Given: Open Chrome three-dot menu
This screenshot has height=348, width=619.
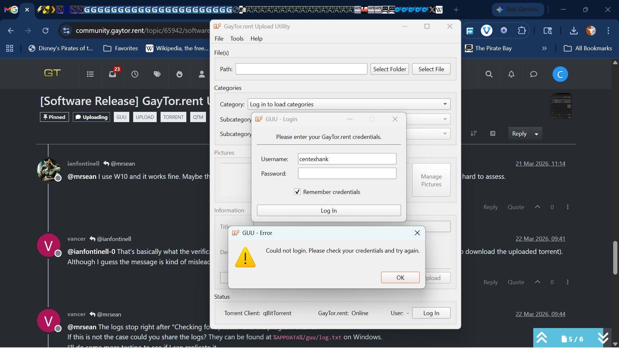Looking at the screenshot, I should pos(608,31).
